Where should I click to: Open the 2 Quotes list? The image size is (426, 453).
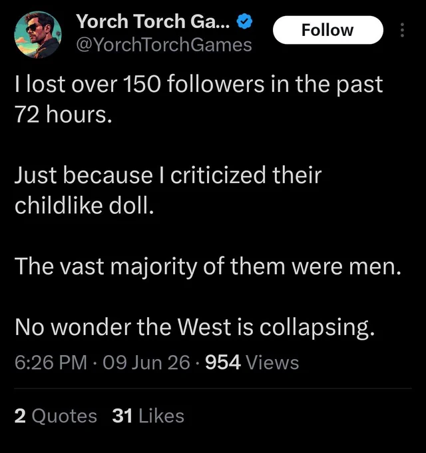55,416
